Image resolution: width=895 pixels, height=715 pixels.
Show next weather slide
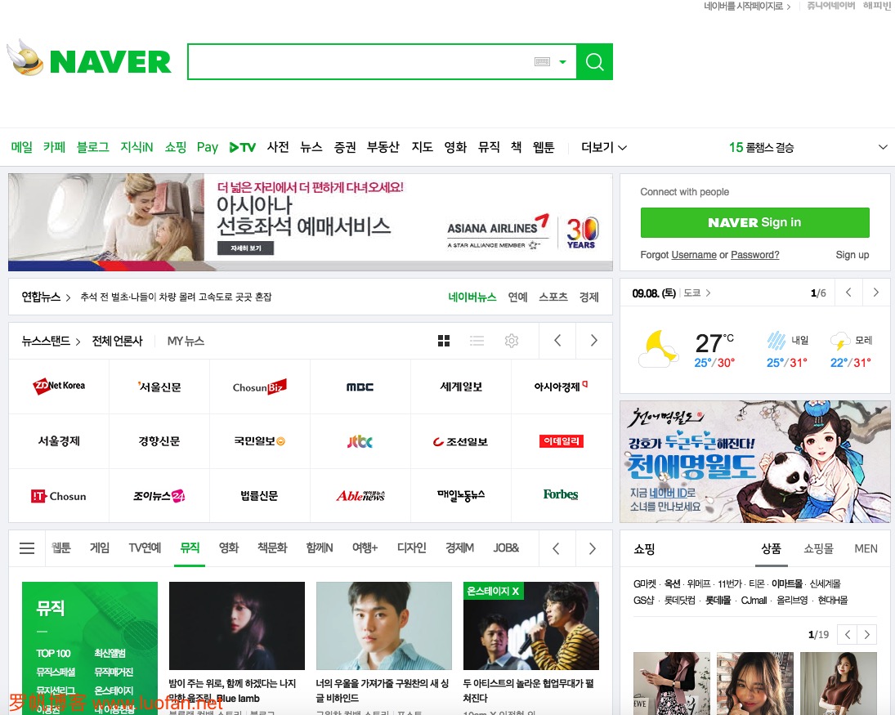[x=876, y=293]
